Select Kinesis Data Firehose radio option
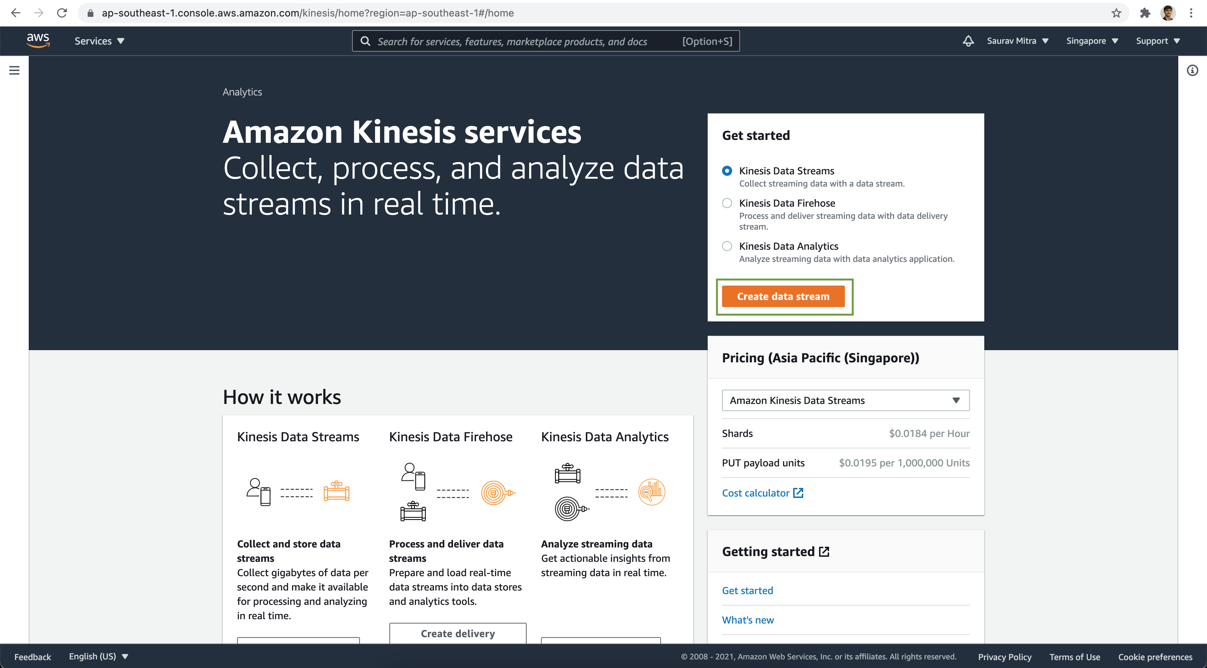The image size is (1207, 668). 727,203
